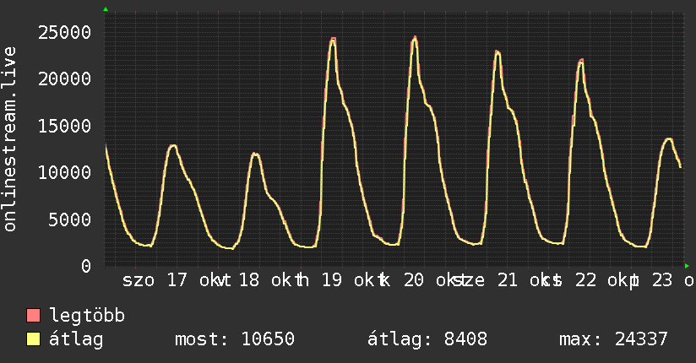Click the '18' x-axis date label
The width and height of the screenshot is (696, 363).
pos(249,280)
